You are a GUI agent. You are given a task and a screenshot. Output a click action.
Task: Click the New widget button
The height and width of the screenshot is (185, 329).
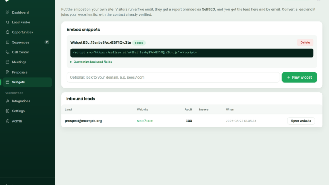pyautogui.click(x=299, y=77)
